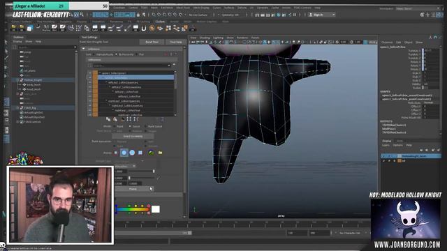Open the Shading menu in the viewport
This screenshot has height=251, width=447.
(205, 38)
